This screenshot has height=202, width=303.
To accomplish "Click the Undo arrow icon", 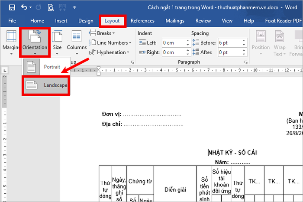I will 24,7.
